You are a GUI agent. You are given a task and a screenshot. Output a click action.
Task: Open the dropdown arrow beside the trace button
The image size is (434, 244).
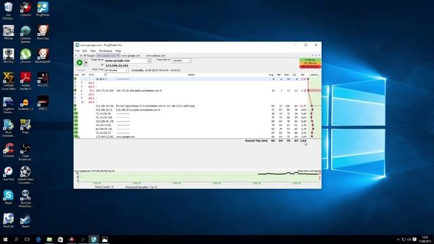pyautogui.click(x=86, y=63)
